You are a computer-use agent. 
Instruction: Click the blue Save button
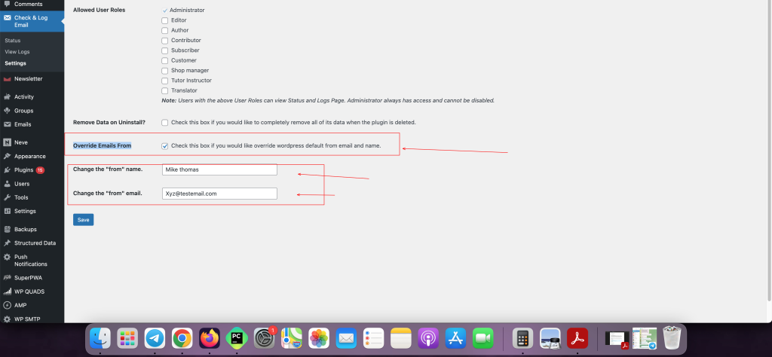[83, 220]
